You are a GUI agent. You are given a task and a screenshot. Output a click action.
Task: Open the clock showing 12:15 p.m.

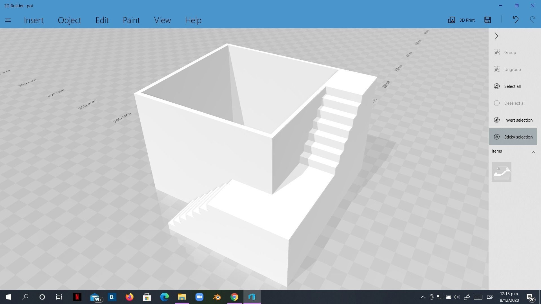pos(509,297)
